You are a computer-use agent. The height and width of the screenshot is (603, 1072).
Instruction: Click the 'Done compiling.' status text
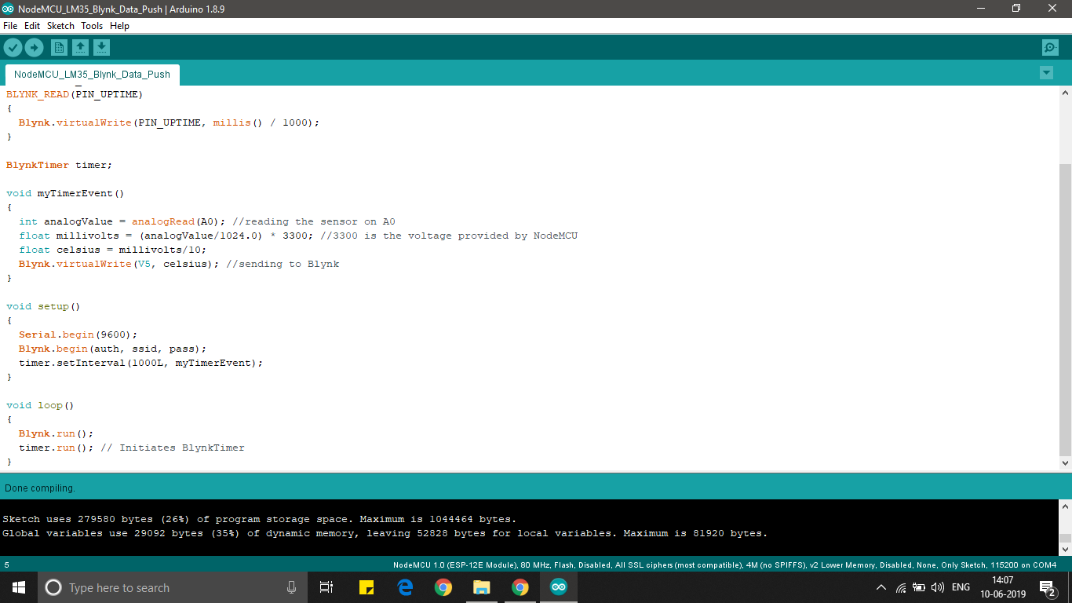(x=40, y=488)
